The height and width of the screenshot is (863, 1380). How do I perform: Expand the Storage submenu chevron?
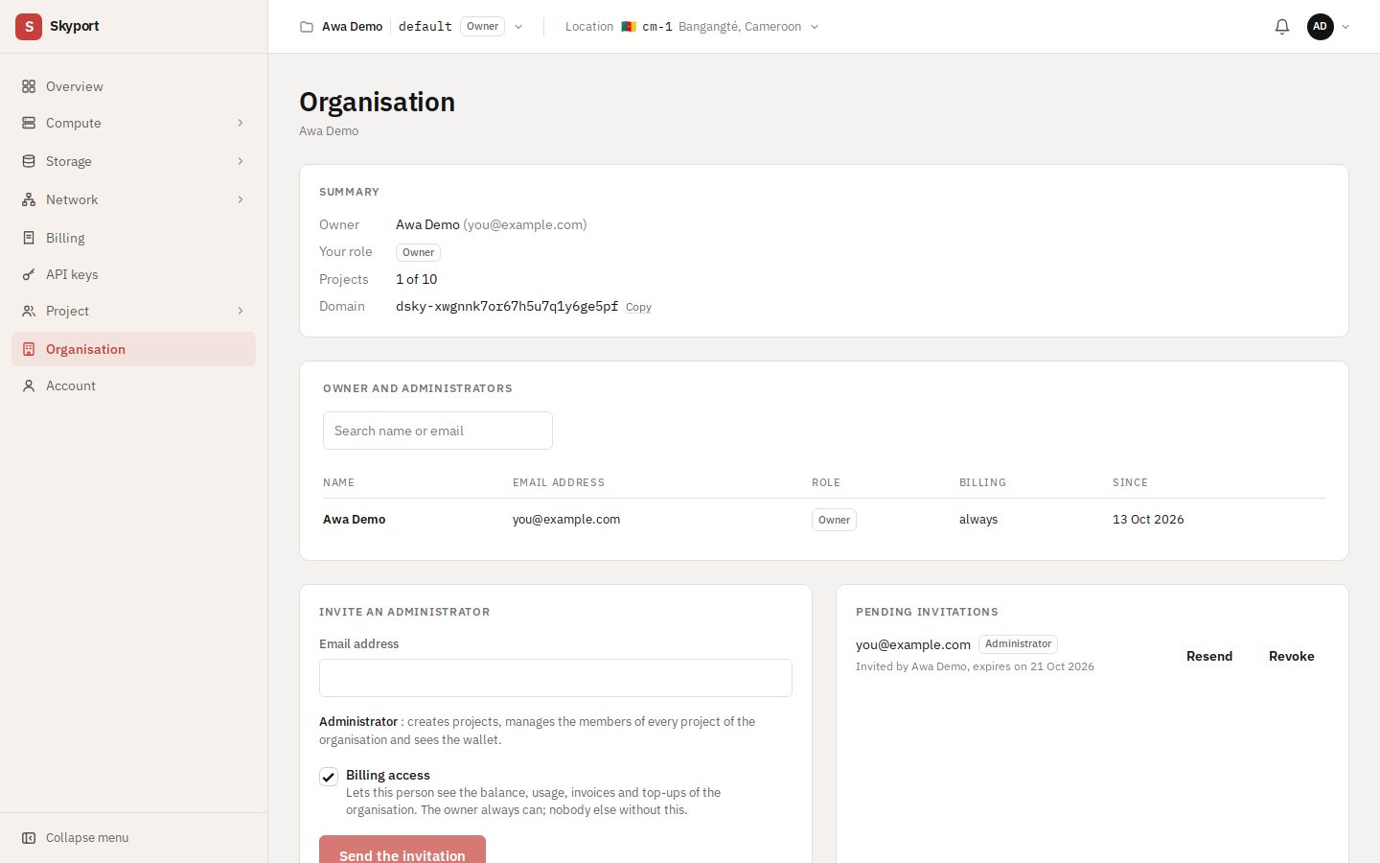[x=241, y=161]
